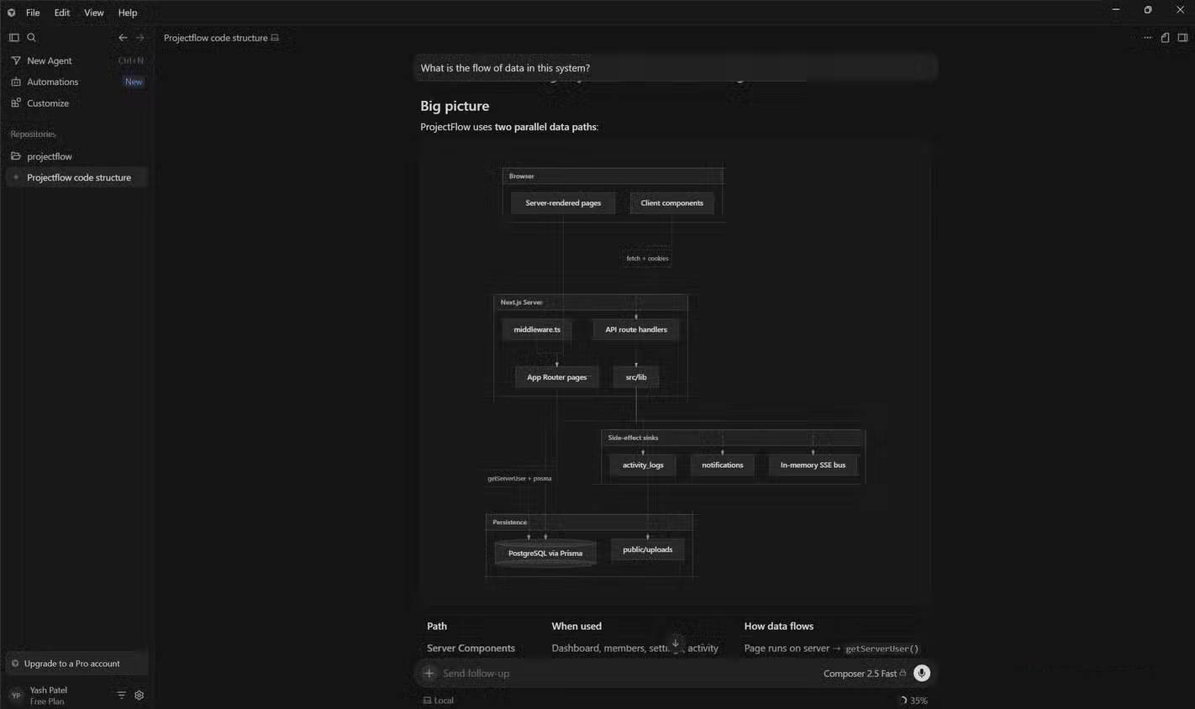Click the context usage 35% indicator
1195x709 pixels.
coord(914,700)
